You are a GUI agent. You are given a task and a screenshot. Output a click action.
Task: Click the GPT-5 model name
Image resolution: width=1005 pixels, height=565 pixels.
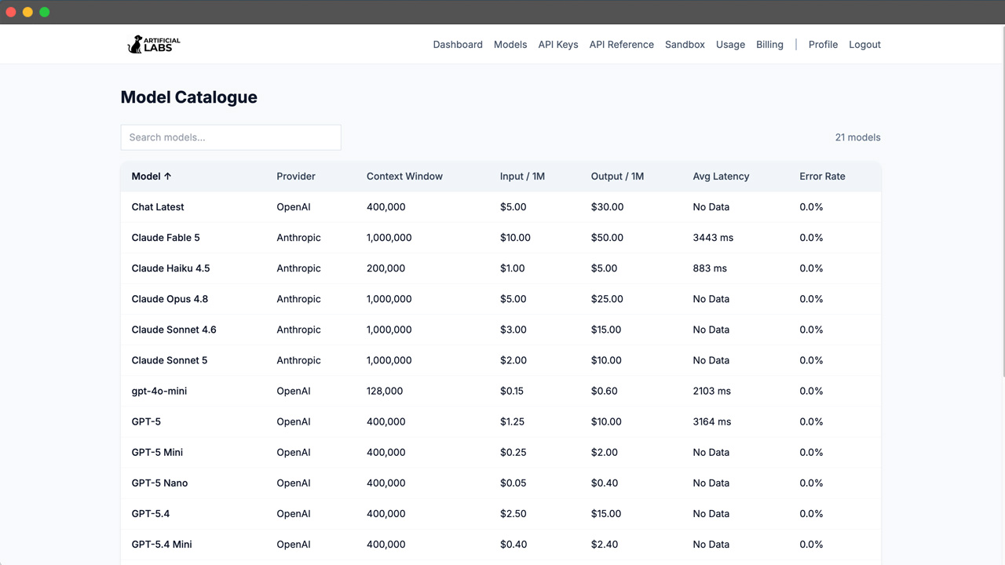(146, 421)
